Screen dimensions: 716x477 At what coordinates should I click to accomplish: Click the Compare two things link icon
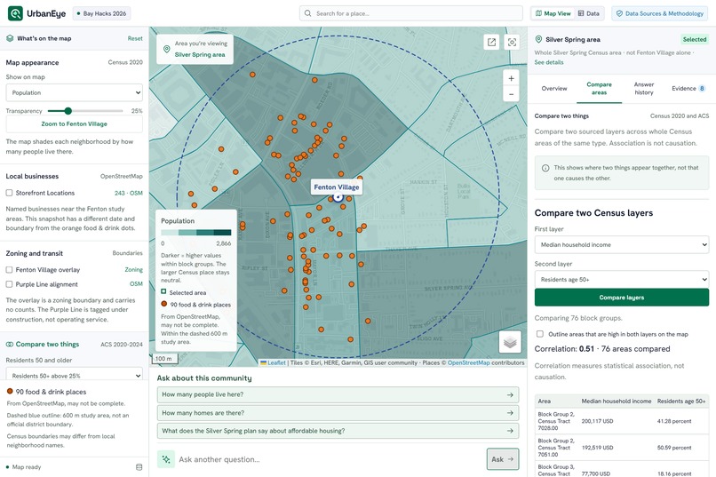[x=10, y=344]
